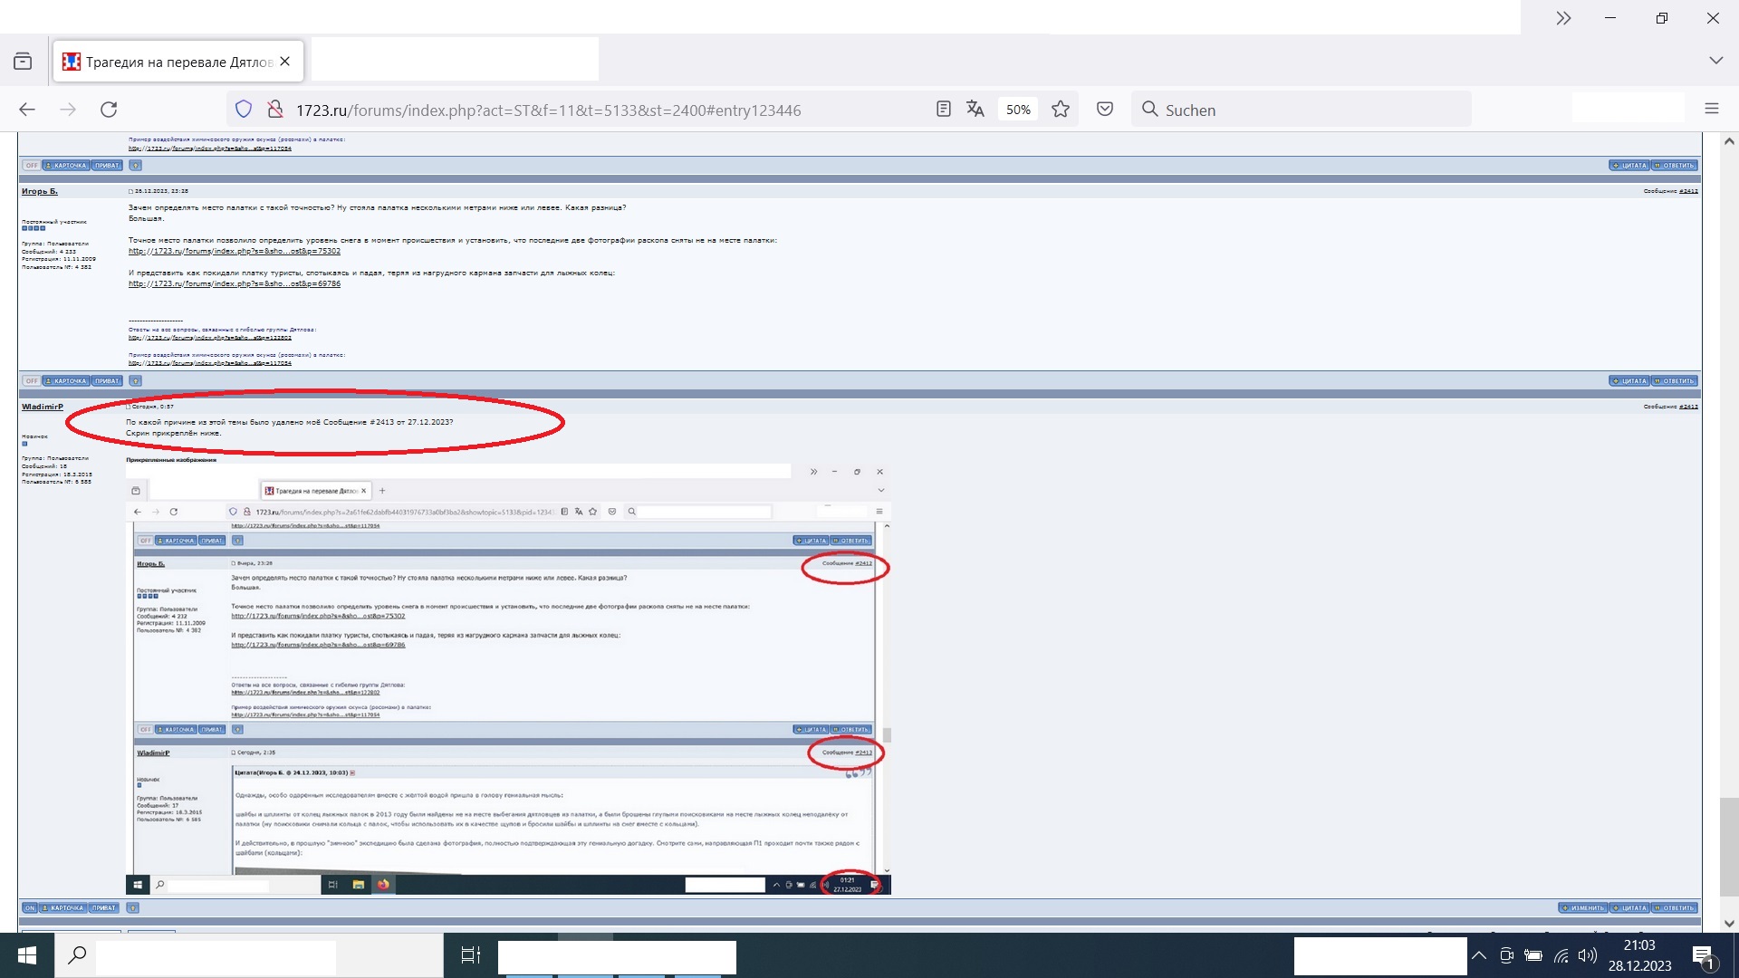Click ОТВЕТИТЬ under WladimirP's post
The height and width of the screenshot is (978, 1739).
(x=1674, y=908)
